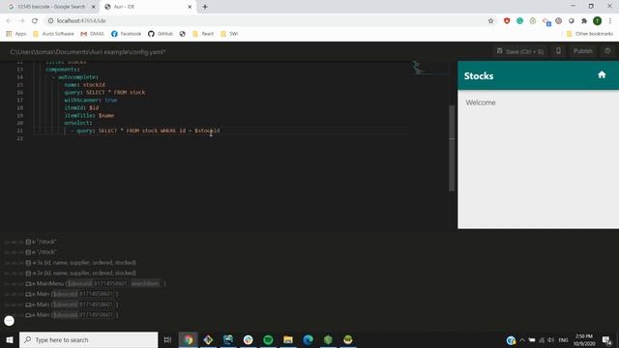Go home in the Stocks preview
Image resolution: width=619 pixels, height=348 pixels.
602,74
